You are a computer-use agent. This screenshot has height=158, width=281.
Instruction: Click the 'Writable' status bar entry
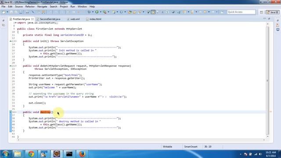tap(167, 147)
